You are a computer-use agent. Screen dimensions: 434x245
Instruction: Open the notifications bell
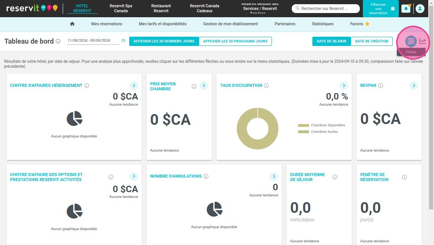(406, 8)
